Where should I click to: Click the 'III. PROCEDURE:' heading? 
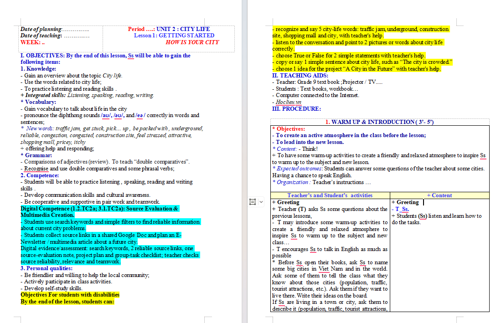(x=296, y=108)
